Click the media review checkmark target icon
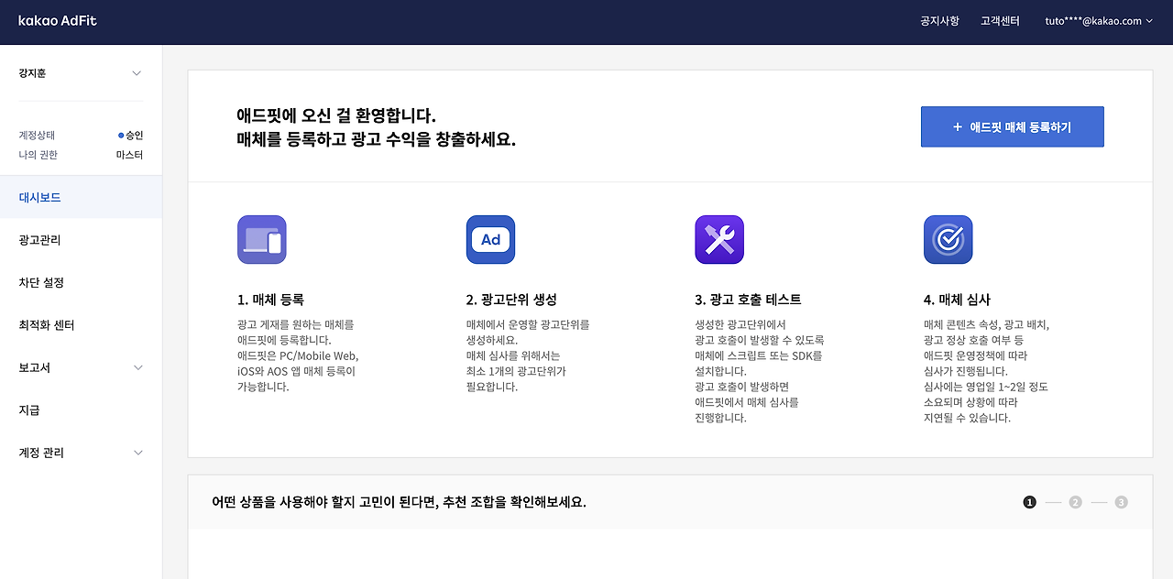This screenshot has width=1173, height=579. click(948, 240)
